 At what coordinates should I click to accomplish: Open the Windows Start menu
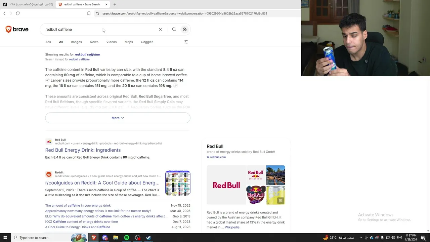pos(5,238)
